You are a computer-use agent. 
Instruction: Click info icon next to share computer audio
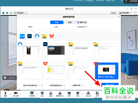tap(42, 85)
